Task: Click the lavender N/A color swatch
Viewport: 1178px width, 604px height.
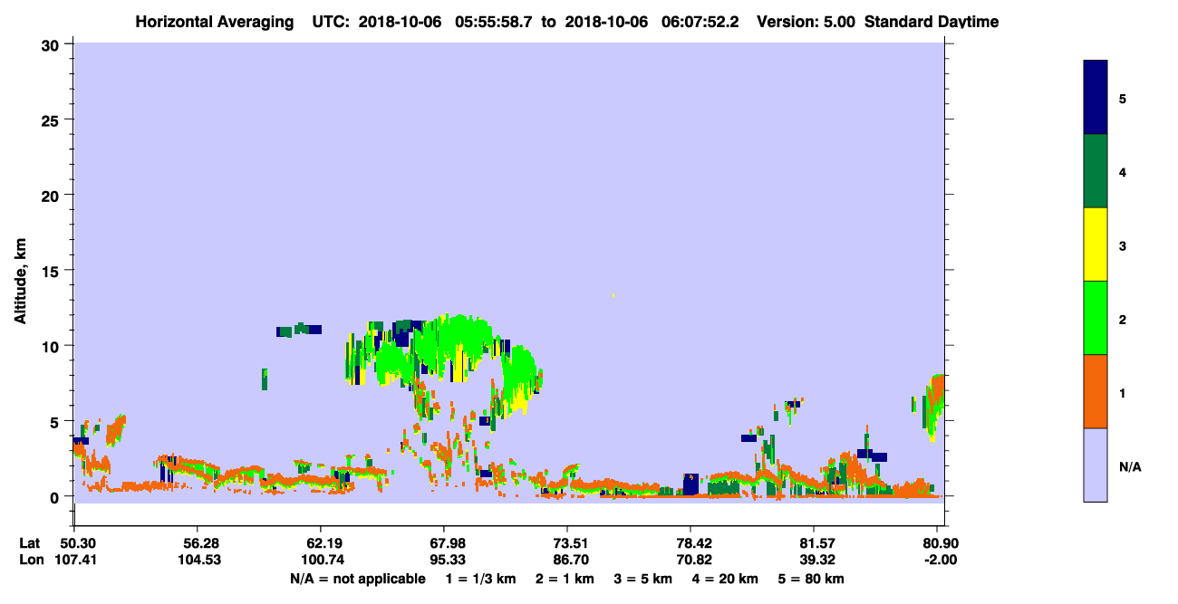Action: point(1096,465)
